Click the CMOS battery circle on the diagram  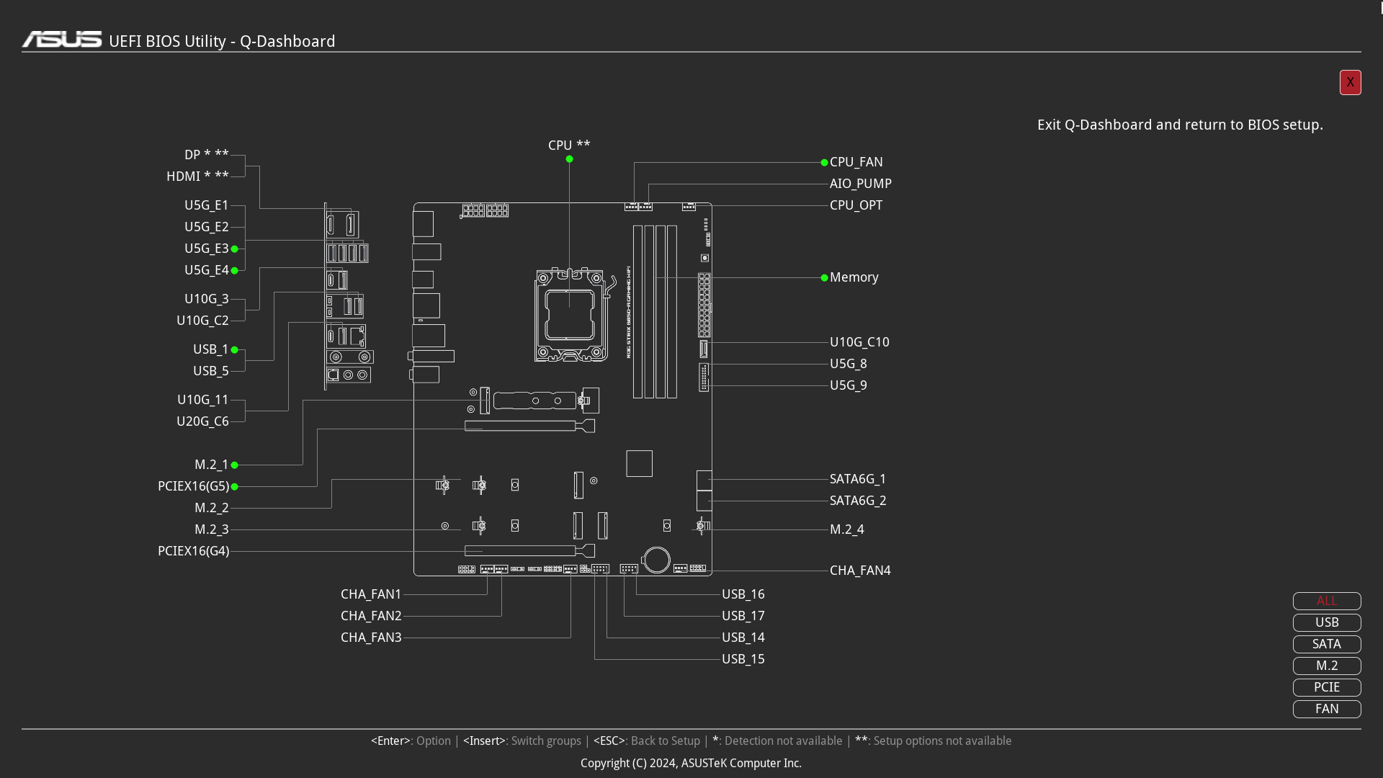click(657, 560)
